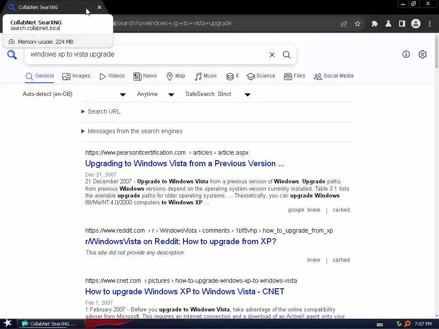
Task: Open result options dots for Reddit result
Action: (326, 260)
